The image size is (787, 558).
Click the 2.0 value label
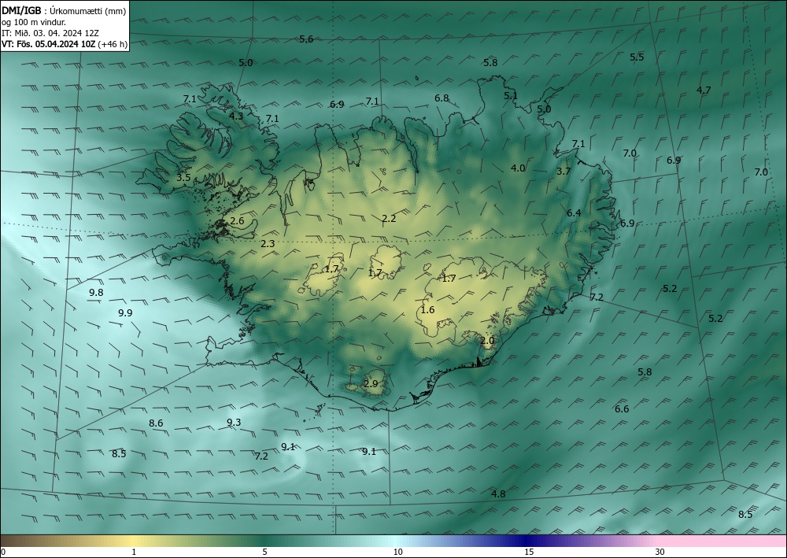(487, 341)
